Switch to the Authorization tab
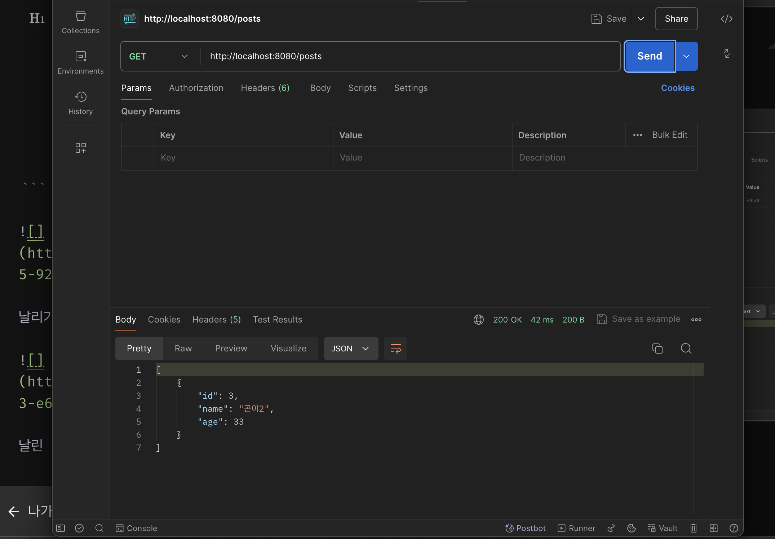Image resolution: width=775 pixels, height=539 pixels. (196, 88)
